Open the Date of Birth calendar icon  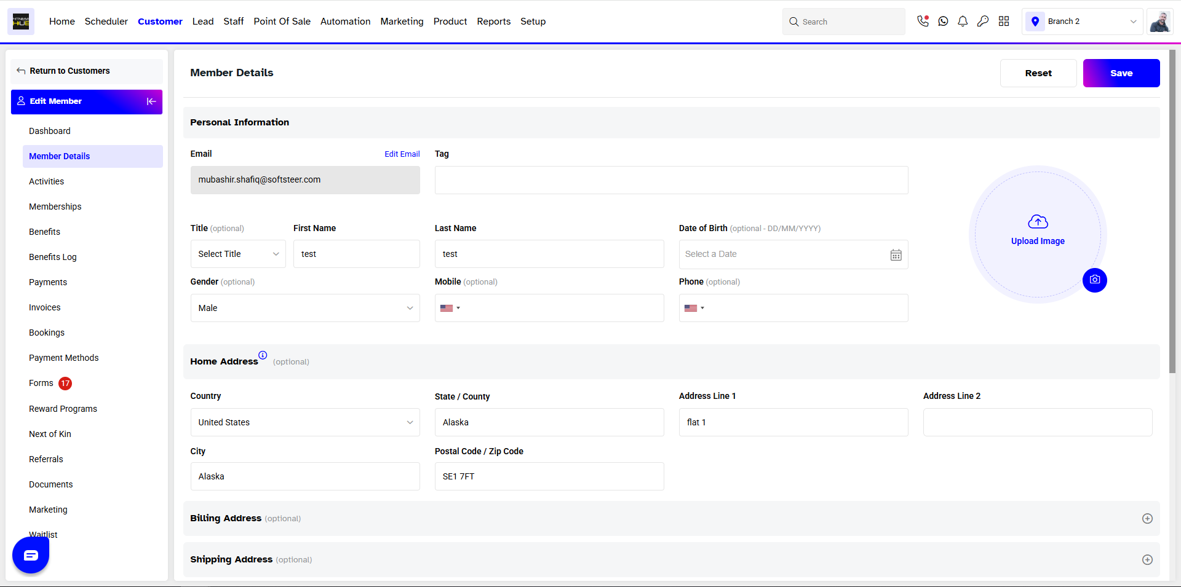896,254
